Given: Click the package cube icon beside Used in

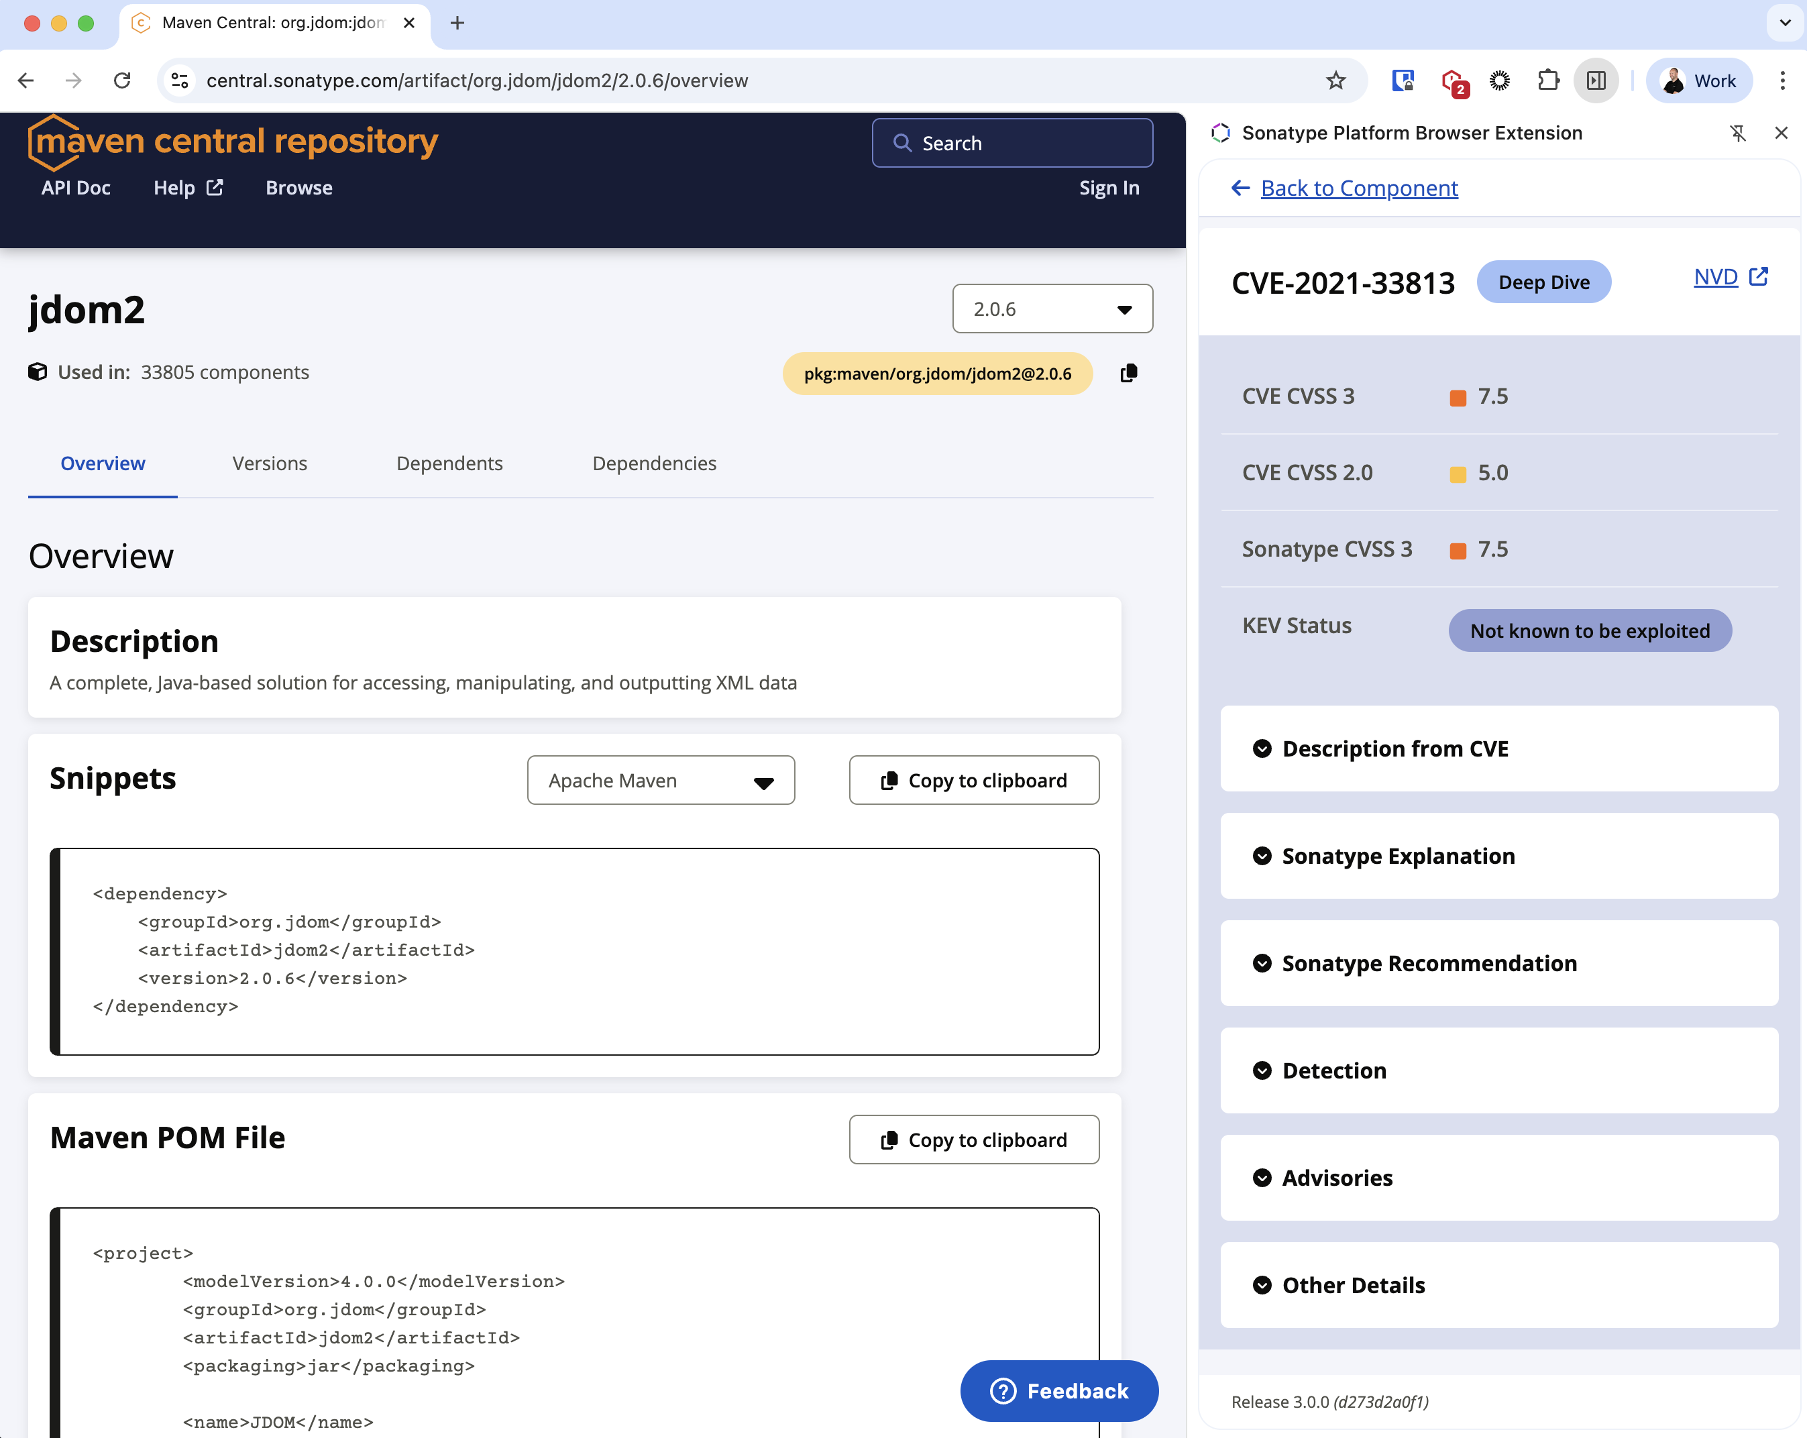Looking at the screenshot, I should click(x=38, y=372).
